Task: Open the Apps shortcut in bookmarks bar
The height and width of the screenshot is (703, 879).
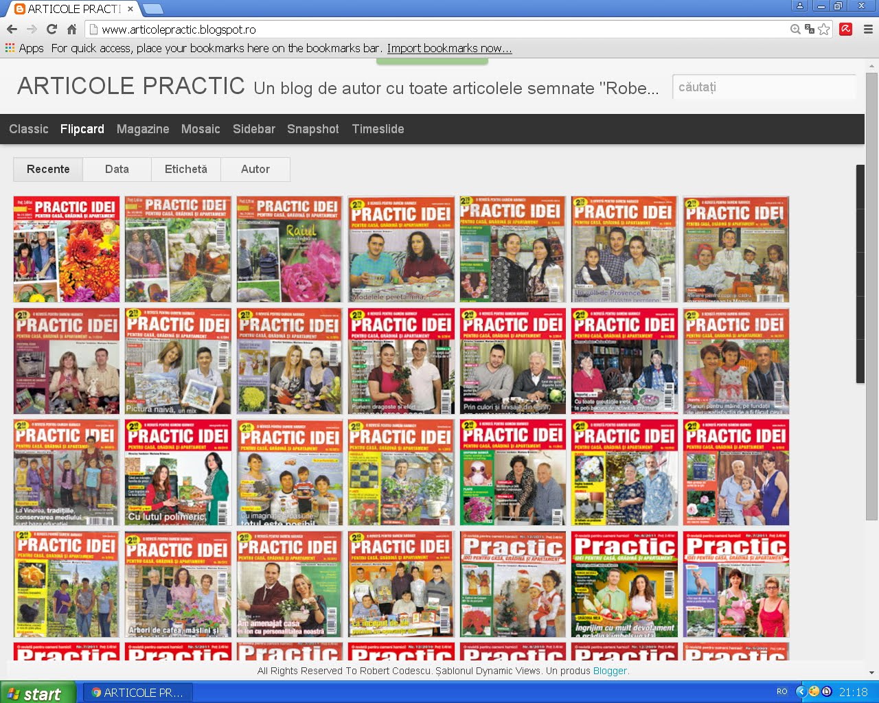Action: (24, 48)
